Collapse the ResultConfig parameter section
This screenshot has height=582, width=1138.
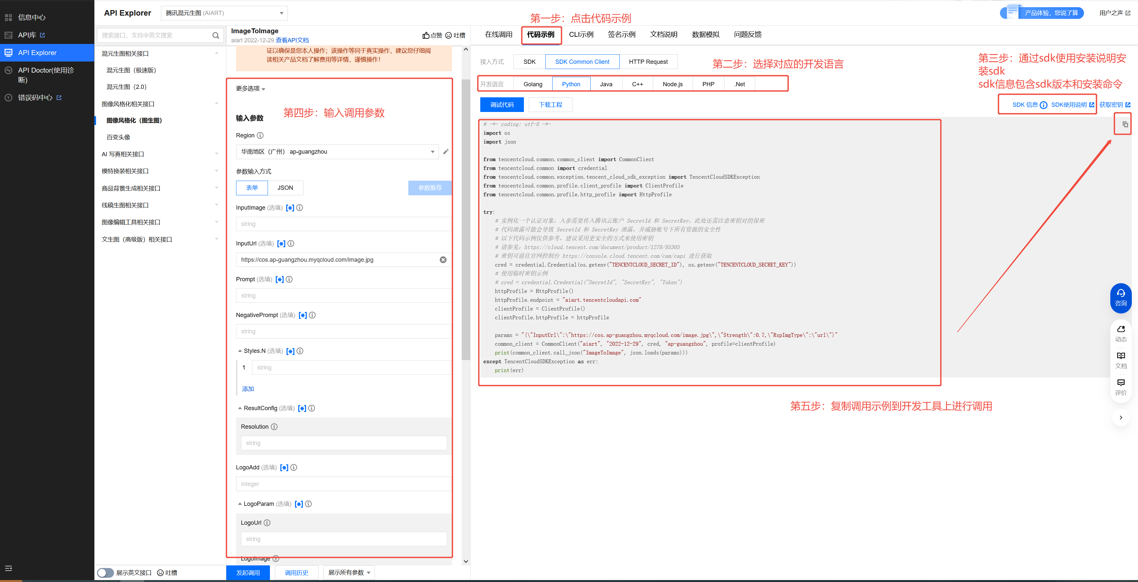(240, 409)
